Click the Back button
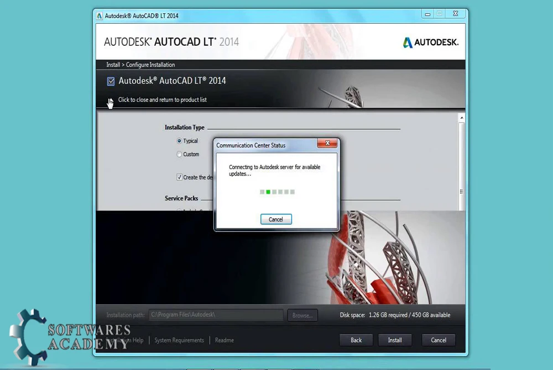The width and height of the screenshot is (553, 370). (x=356, y=340)
